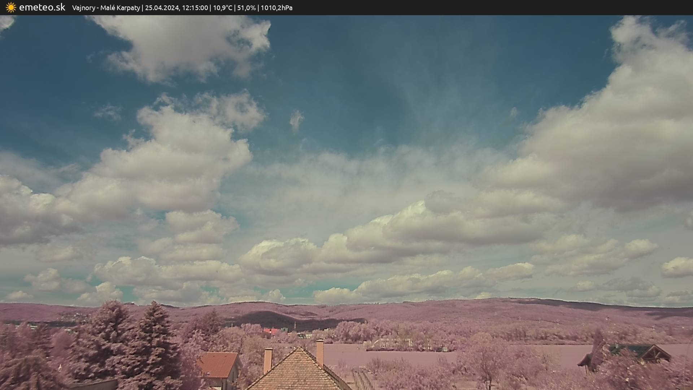Image resolution: width=693 pixels, height=390 pixels.
Task: Click the 1010,2hPa pressure reading
Action: click(276, 8)
